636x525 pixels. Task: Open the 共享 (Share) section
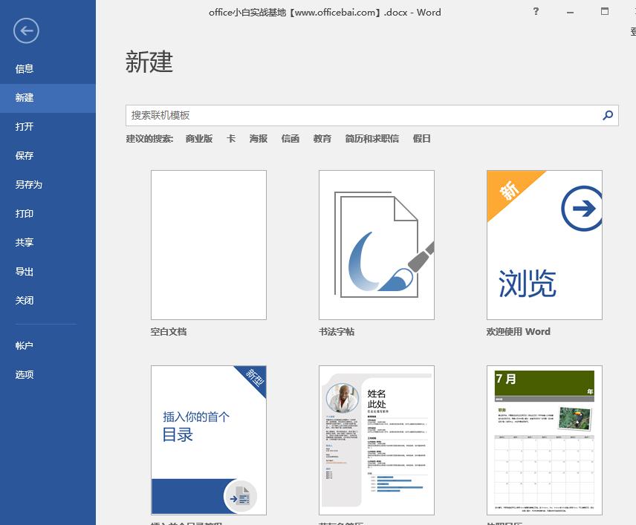pos(25,242)
